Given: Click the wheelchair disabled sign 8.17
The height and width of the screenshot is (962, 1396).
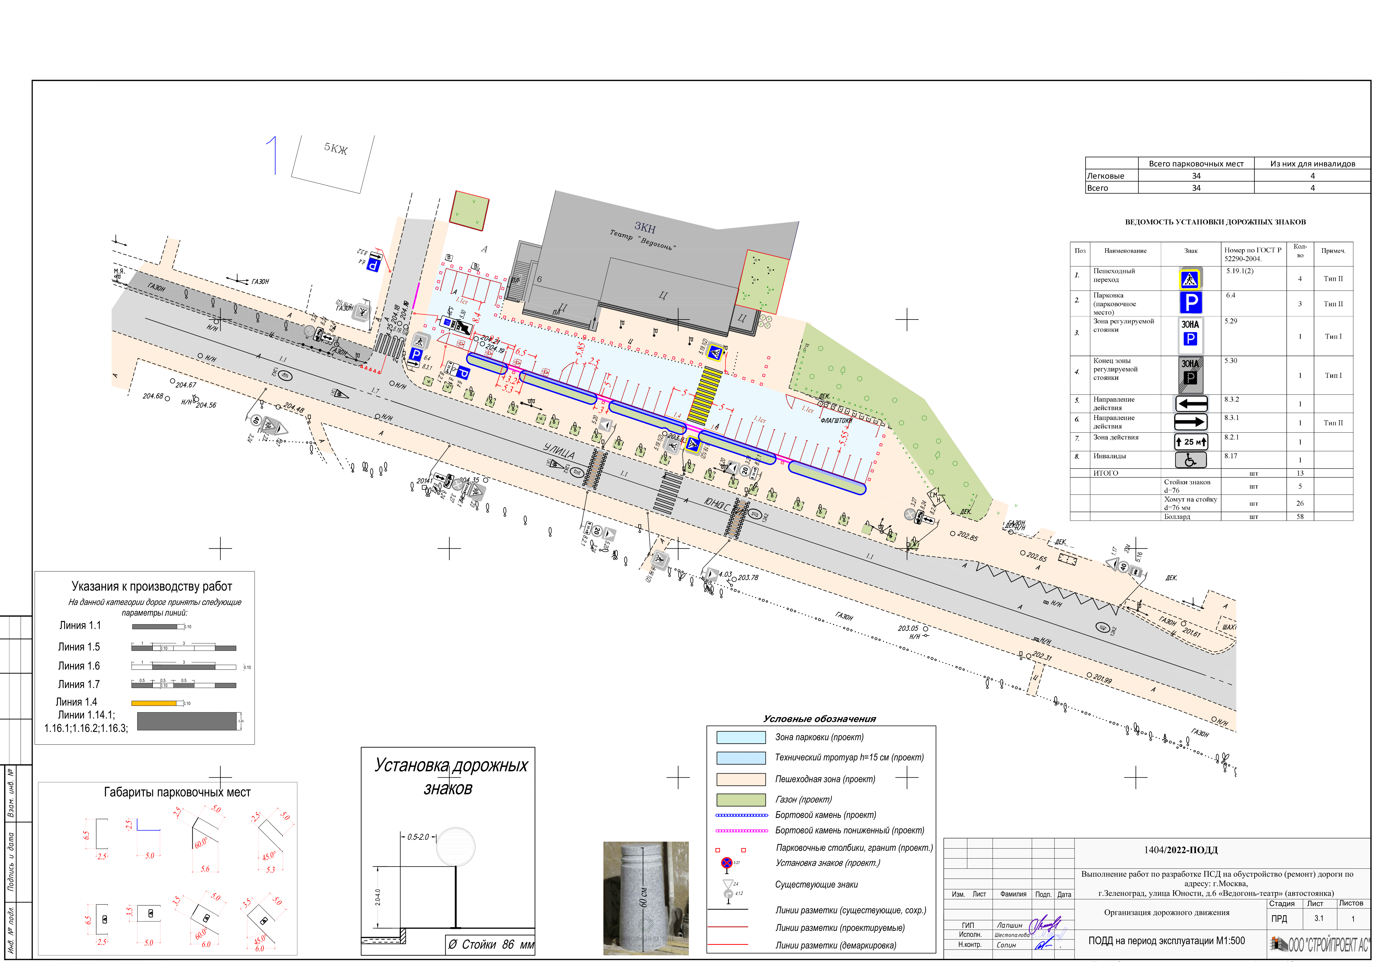Looking at the screenshot, I should [1191, 460].
